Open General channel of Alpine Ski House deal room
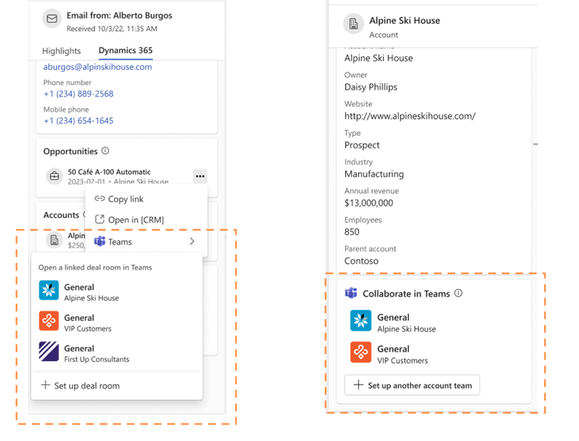This screenshot has width=579, height=441. [117, 292]
